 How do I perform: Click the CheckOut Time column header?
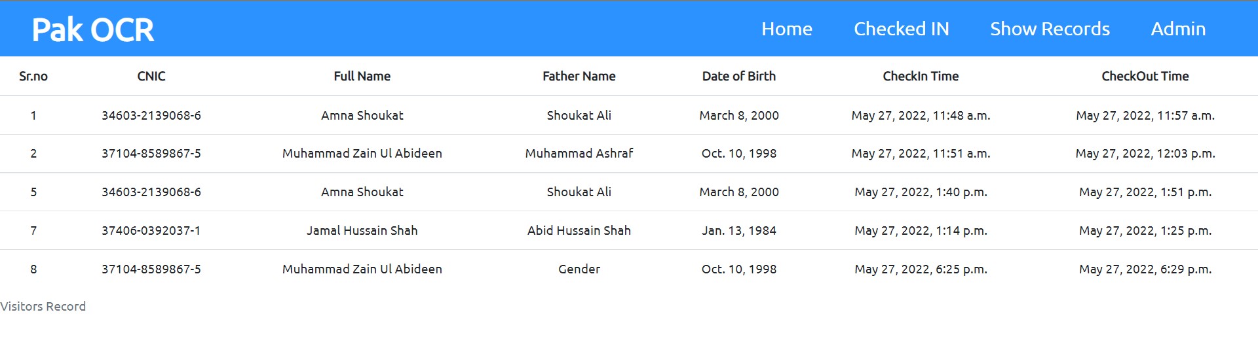click(x=1145, y=76)
